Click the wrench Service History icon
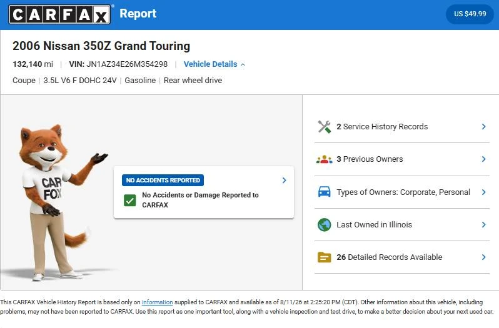Viewport: 499px width, 328px height. pyautogui.click(x=324, y=127)
